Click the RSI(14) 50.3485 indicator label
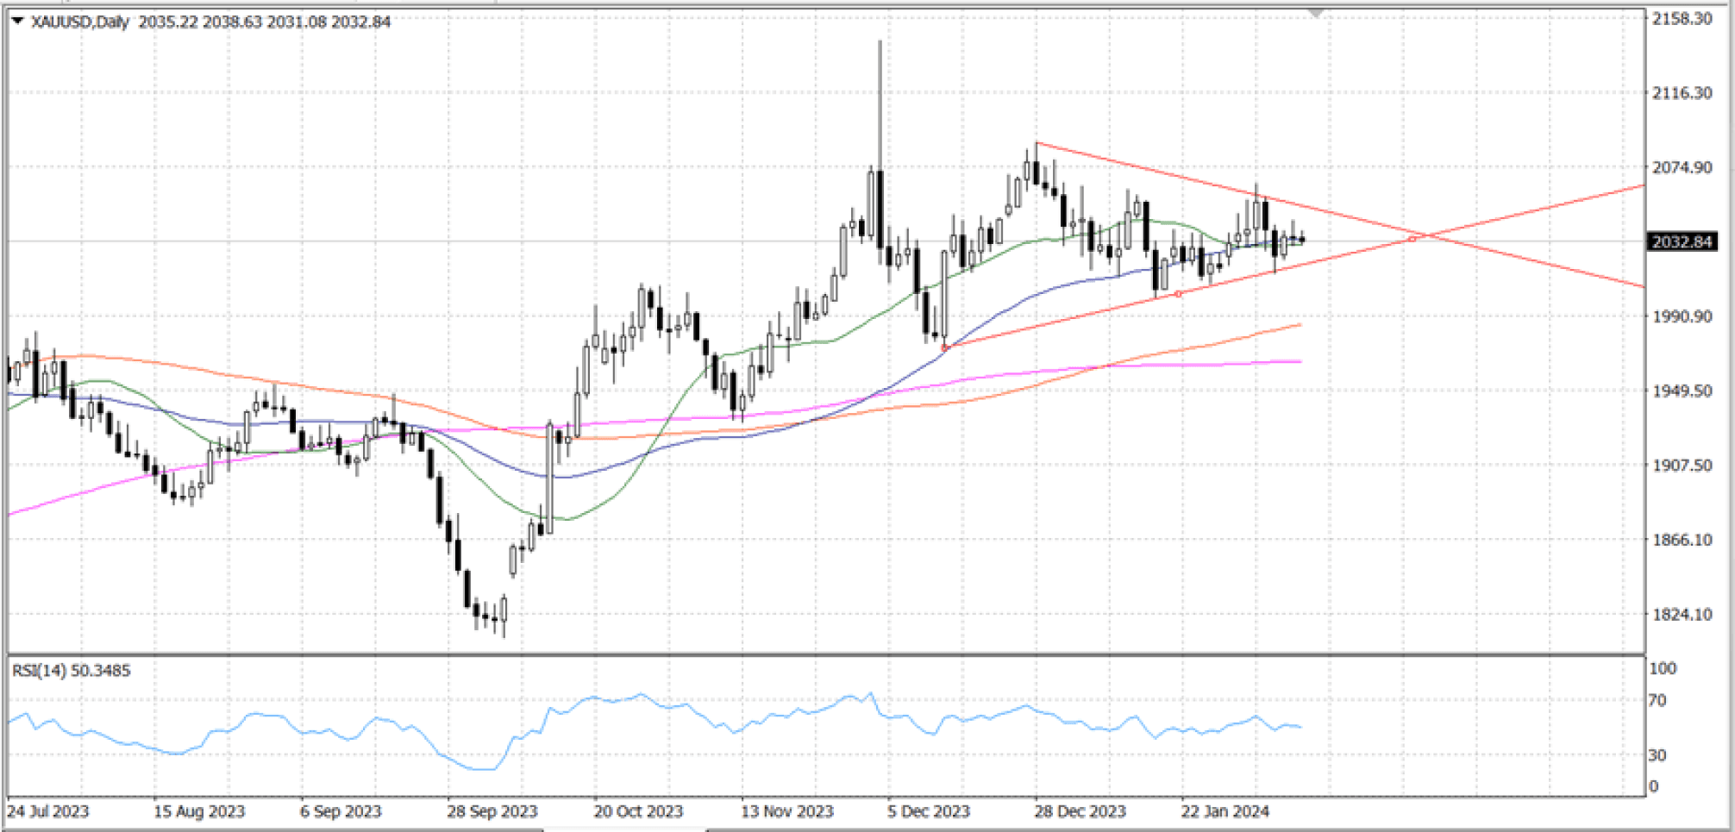 (72, 670)
